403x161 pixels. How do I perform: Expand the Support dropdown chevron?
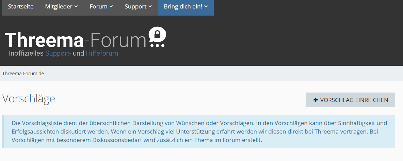(x=150, y=7)
